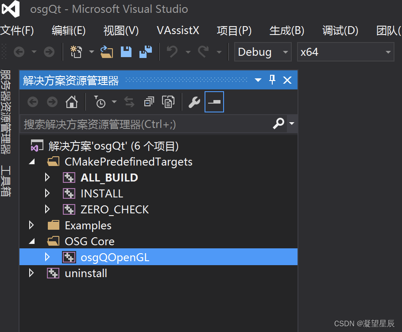Expand the uninstall project
Screen dimensions: 402x332
click(31, 273)
